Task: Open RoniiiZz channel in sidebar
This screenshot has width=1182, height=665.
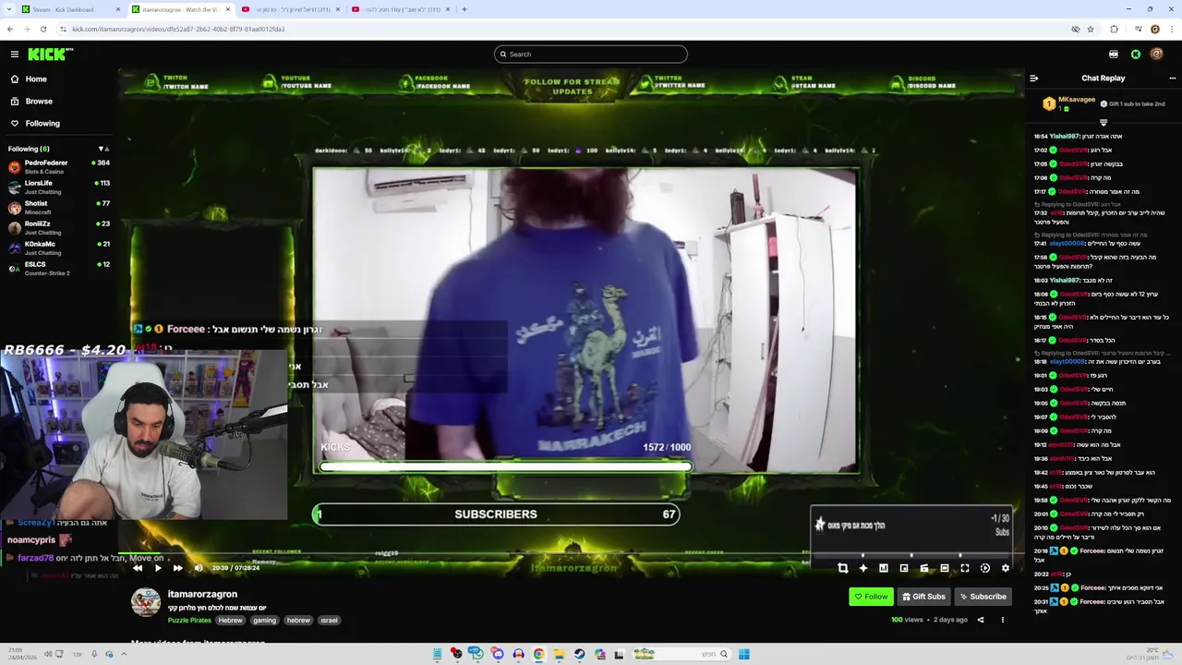Action: 57,227
